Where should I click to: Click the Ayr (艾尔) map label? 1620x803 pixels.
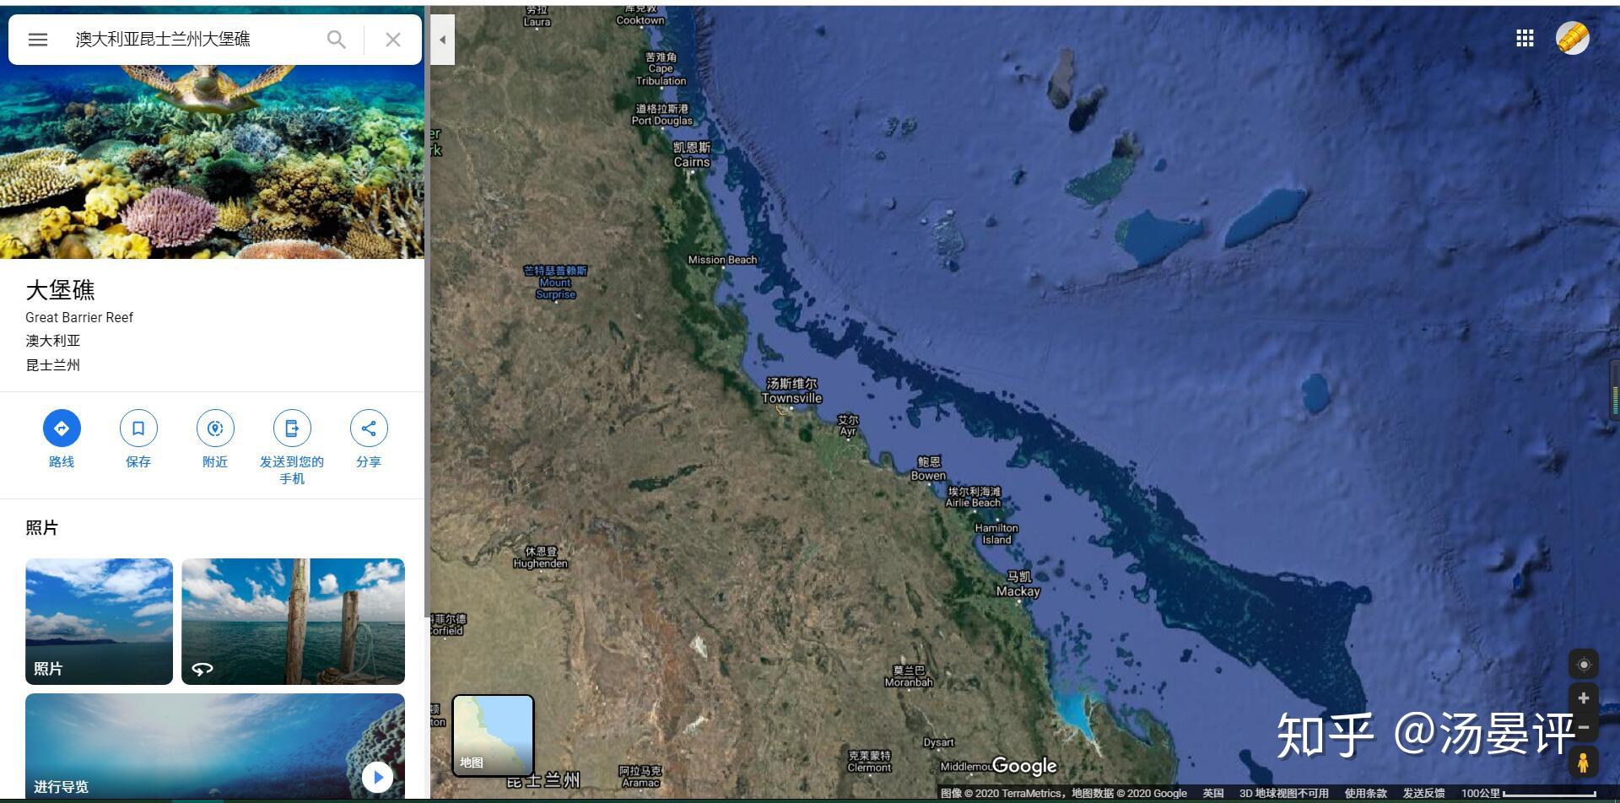click(x=848, y=425)
